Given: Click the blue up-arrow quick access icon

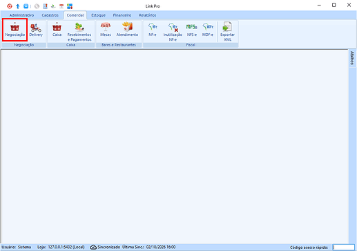Looking at the screenshot, I should point(18,6).
